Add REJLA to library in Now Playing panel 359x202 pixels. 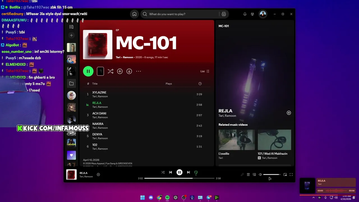(x=289, y=113)
